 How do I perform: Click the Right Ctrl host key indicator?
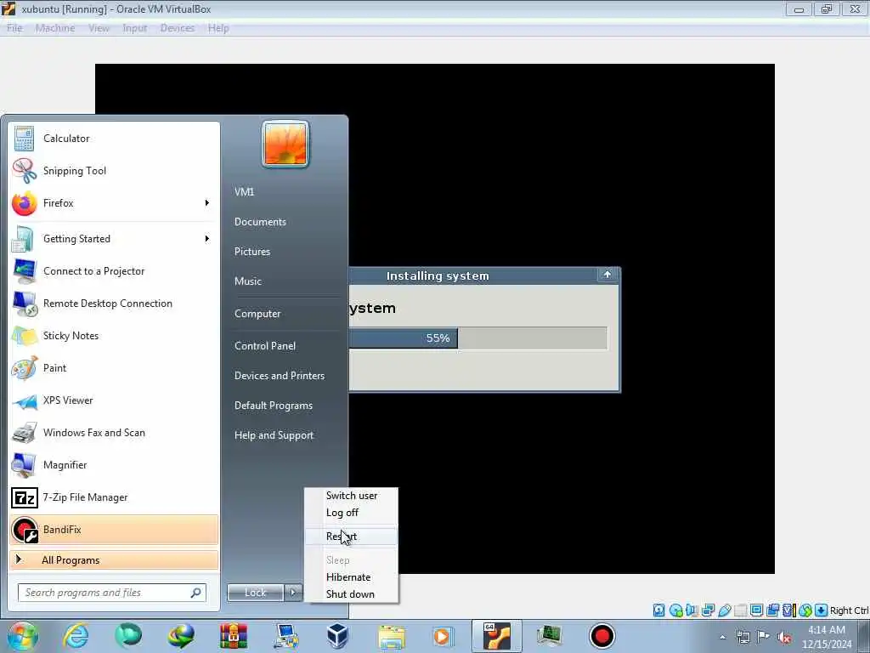point(849,610)
